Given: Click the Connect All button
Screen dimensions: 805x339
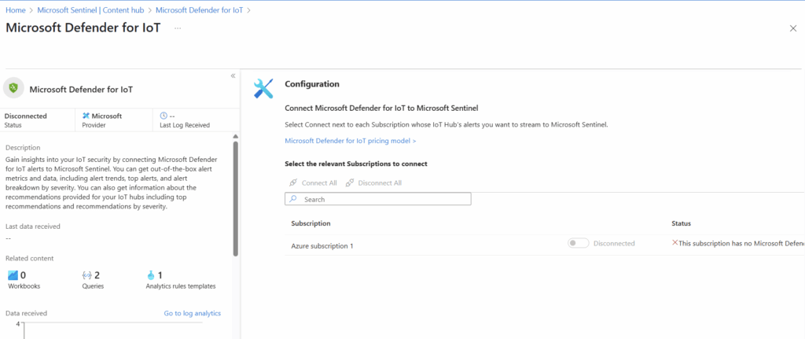Looking at the screenshot, I should coord(313,182).
